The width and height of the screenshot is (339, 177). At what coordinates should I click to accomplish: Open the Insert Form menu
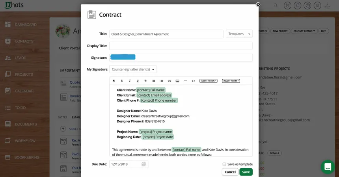pyautogui.click(x=231, y=81)
